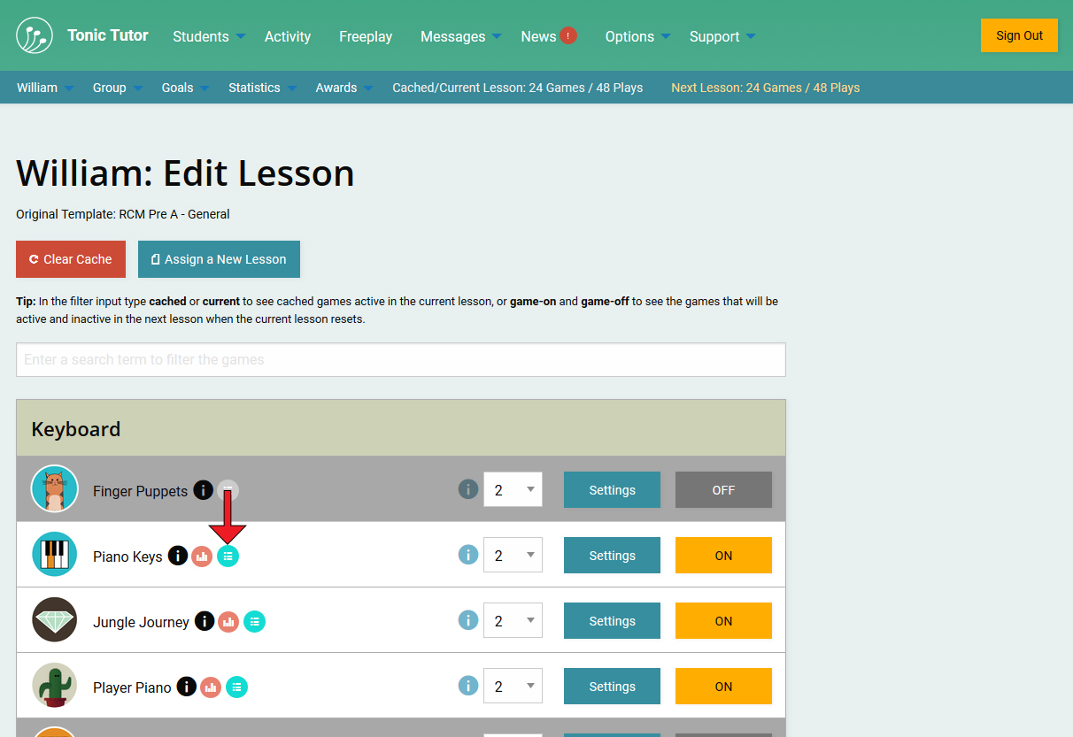Focus the game filter search field
The height and width of the screenshot is (737, 1073).
[x=400, y=360]
